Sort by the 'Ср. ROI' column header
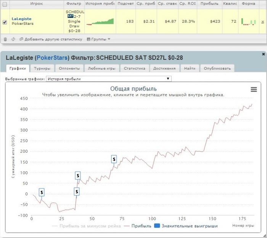 coord(188,4)
